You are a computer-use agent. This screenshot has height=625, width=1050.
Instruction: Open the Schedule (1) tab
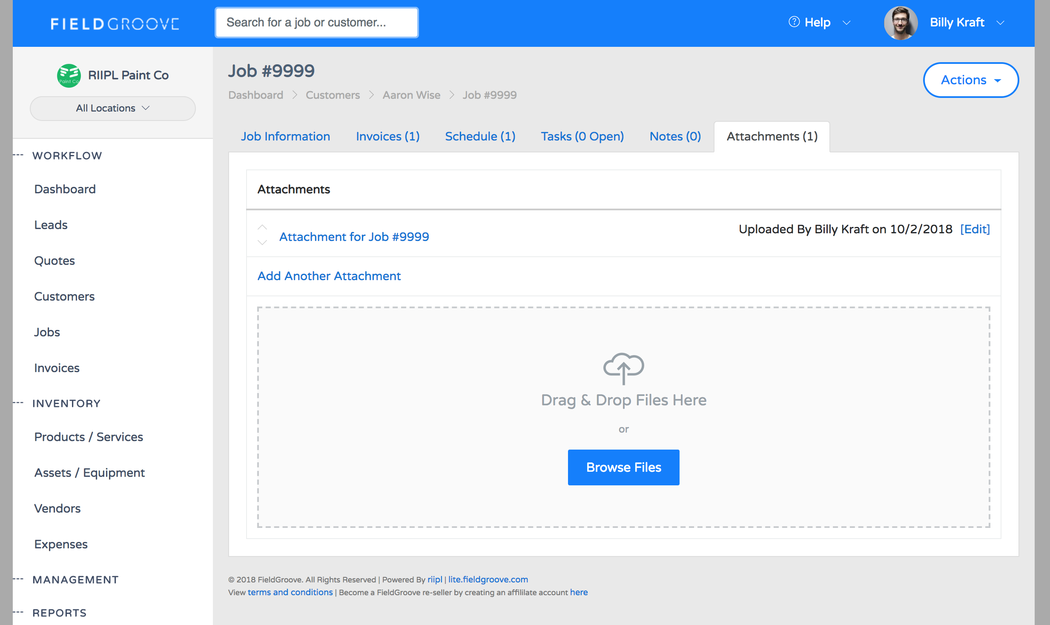480,137
